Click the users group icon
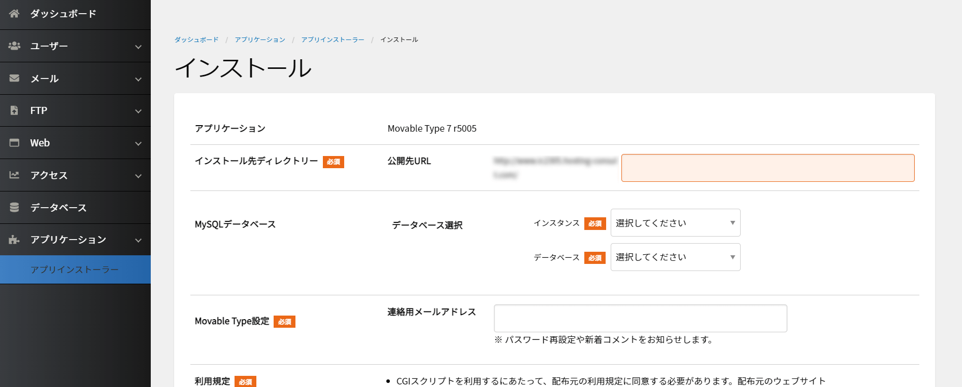This screenshot has height=387, width=962. (x=14, y=46)
